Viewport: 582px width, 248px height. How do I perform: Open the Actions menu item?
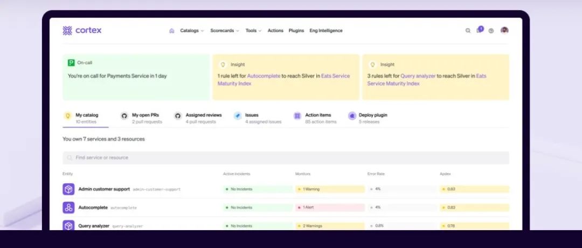point(275,31)
